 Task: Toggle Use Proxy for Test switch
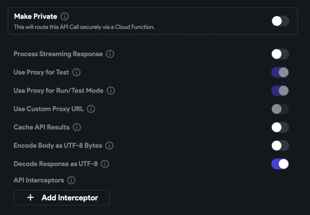[280, 72]
